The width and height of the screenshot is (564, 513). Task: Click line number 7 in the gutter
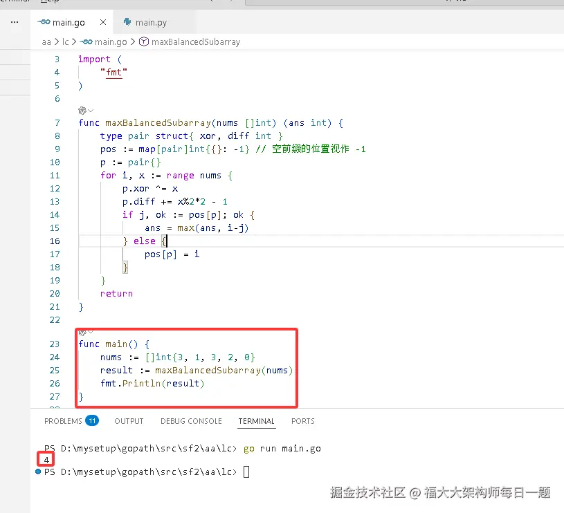[x=57, y=123]
